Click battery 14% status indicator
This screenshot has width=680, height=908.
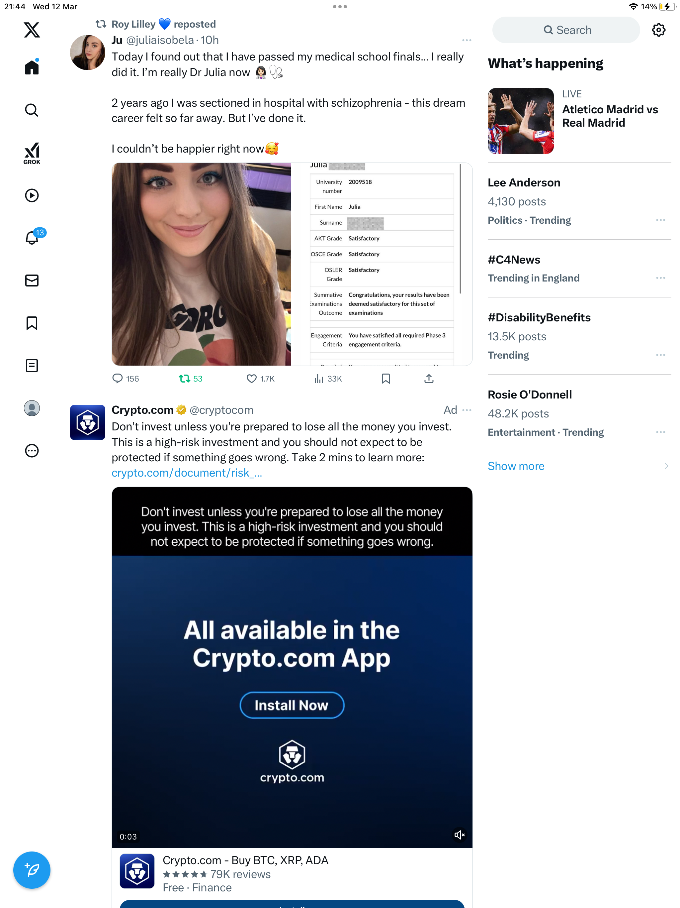click(658, 7)
